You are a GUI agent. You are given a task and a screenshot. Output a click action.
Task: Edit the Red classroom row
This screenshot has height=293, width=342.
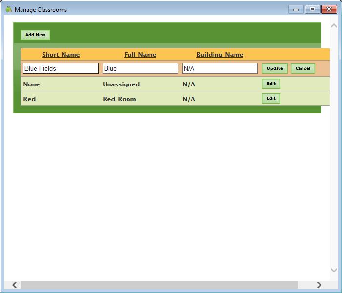[271, 98]
